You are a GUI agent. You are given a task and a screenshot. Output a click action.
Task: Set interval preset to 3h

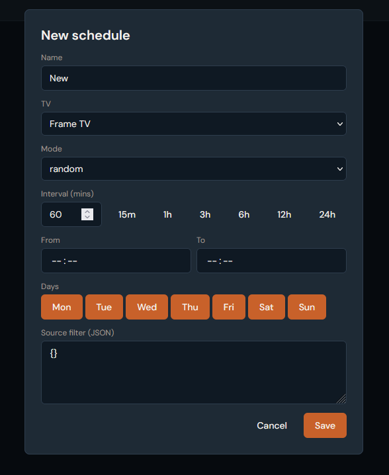coord(205,214)
